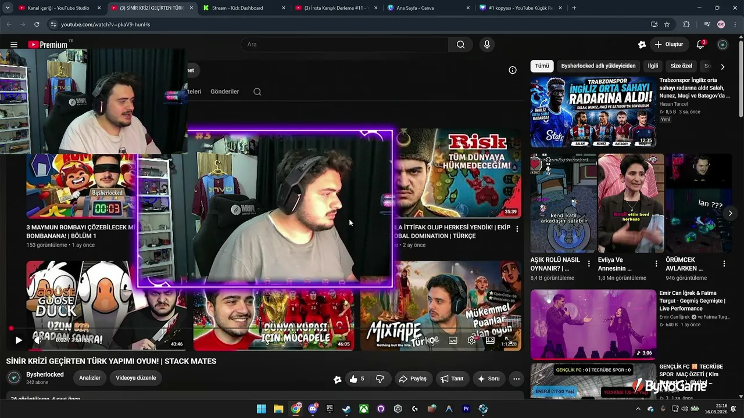Open Chrome tab search dropdown

click(8, 8)
